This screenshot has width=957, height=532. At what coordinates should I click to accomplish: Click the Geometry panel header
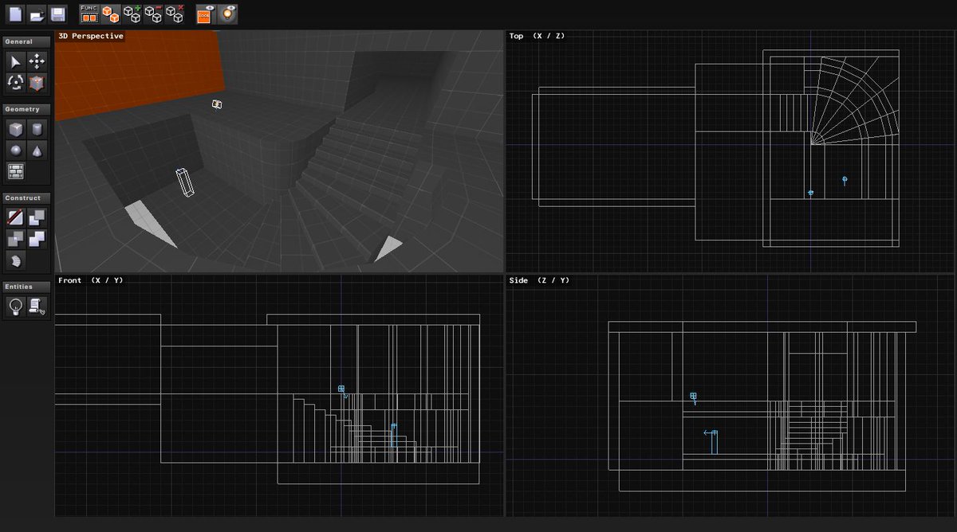pos(26,109)
